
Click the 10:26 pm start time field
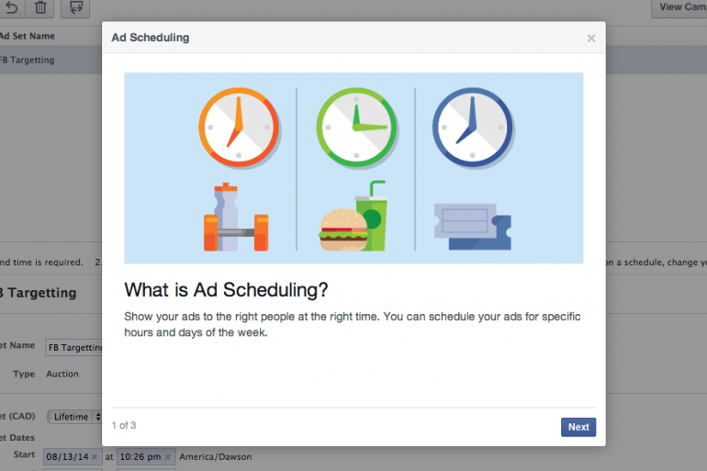(x=140, y=456)
